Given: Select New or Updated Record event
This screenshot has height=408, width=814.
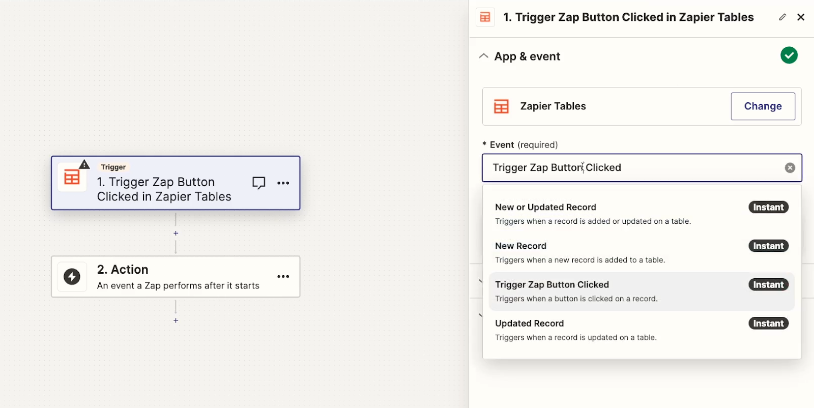Looking at the screenshot, I should tap(642, 214).
